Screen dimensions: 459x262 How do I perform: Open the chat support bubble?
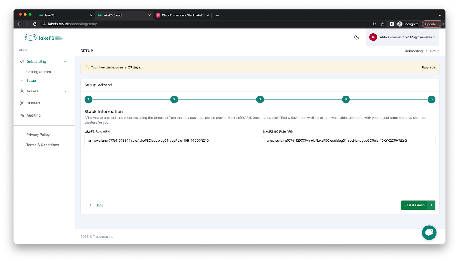click(429, 232)
